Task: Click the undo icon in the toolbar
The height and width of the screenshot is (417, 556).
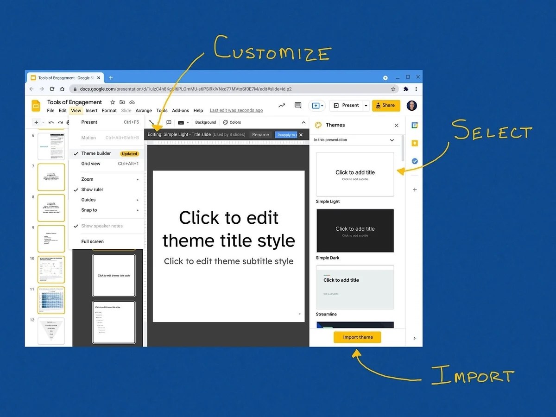Action: point(51,122)
